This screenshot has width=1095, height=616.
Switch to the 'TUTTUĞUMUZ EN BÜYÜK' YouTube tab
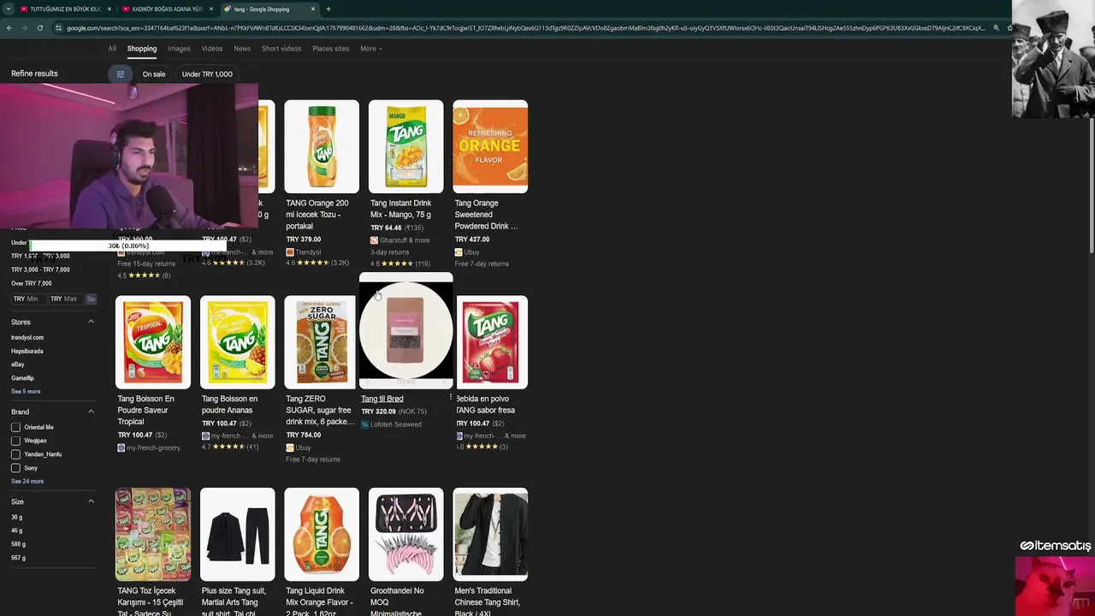click(x=64, y=9)
